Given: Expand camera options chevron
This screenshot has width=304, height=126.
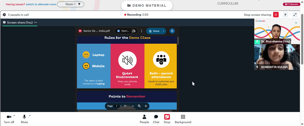Looking at the screenshot, I should click(14, 116).
